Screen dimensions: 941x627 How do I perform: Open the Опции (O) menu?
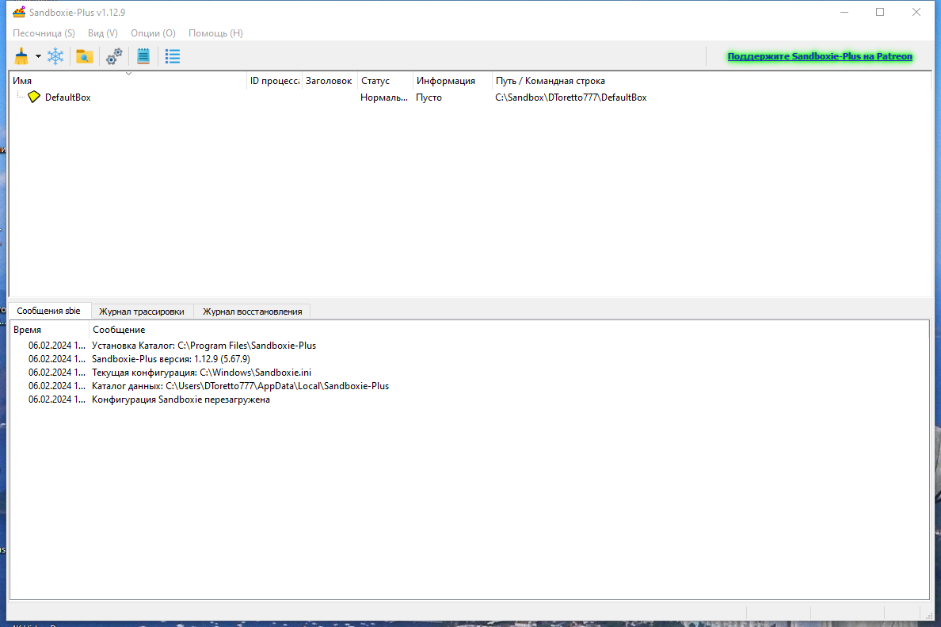pyautogui.click(x=153, y=33)
